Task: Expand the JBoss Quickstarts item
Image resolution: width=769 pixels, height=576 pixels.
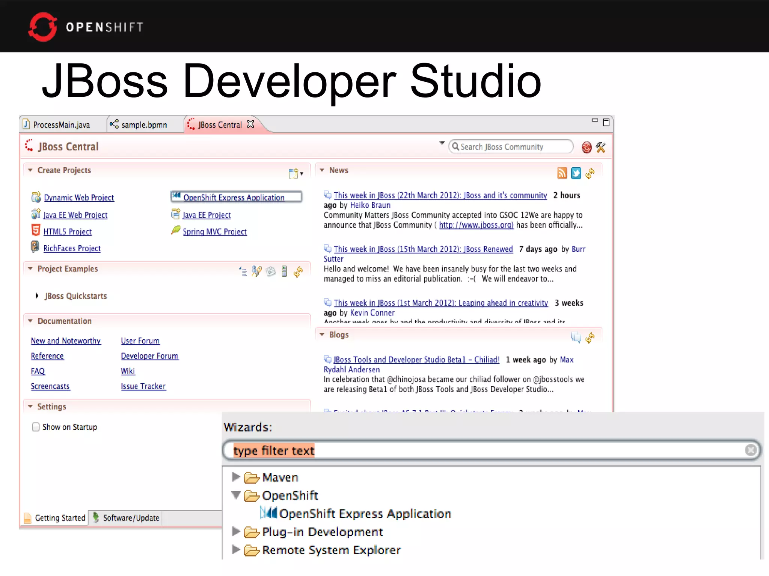Action: click(x=37, y=296)
